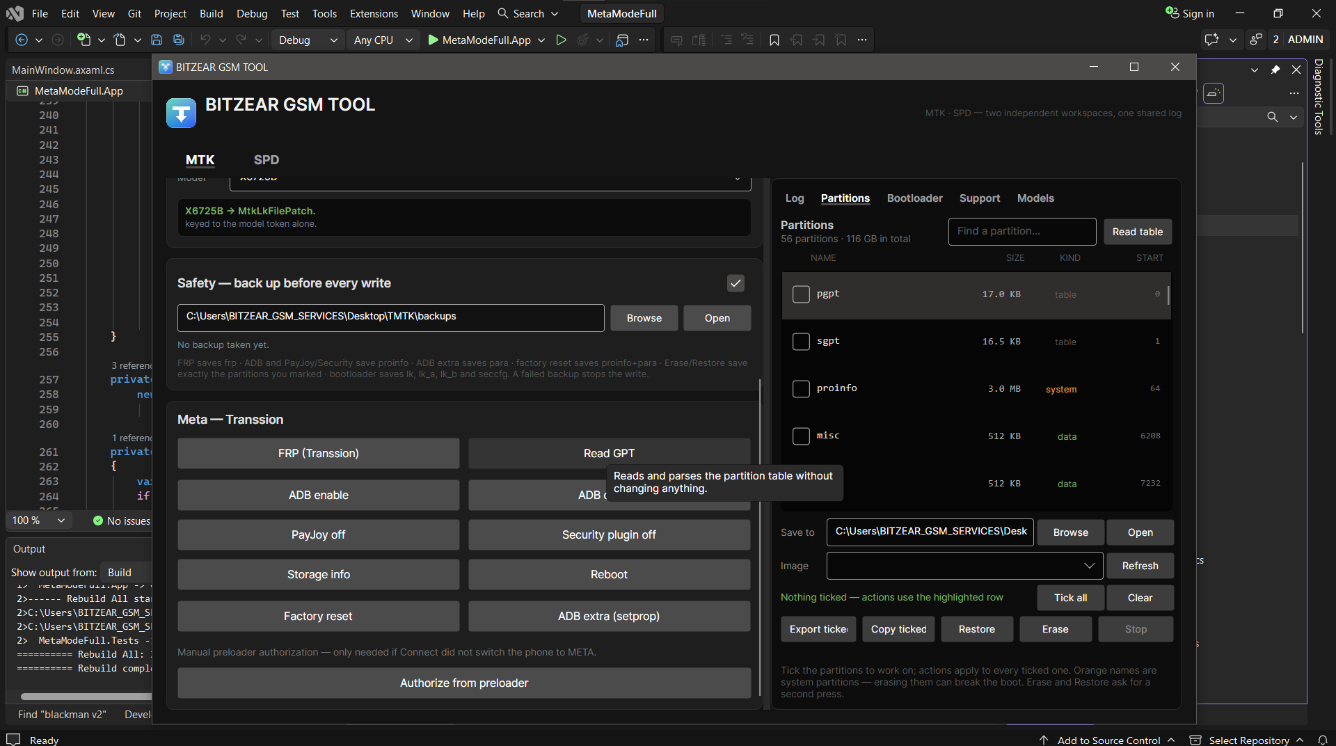1336x746 pixels.
Task: Click the Output panel horizontal scrollbar
Action: pos(86,696)
